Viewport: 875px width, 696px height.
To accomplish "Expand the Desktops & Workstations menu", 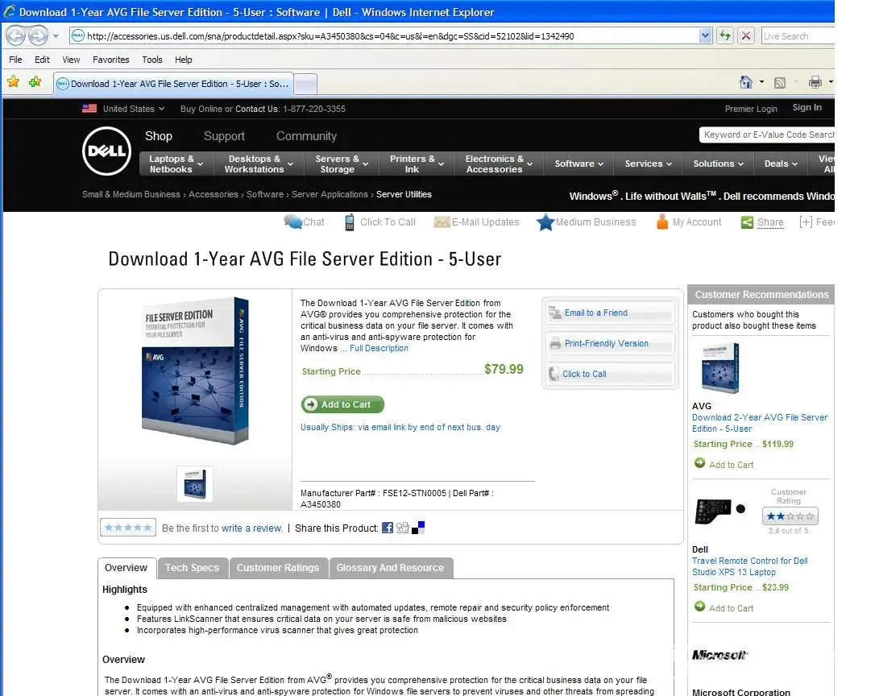I will tap(290, 164).
